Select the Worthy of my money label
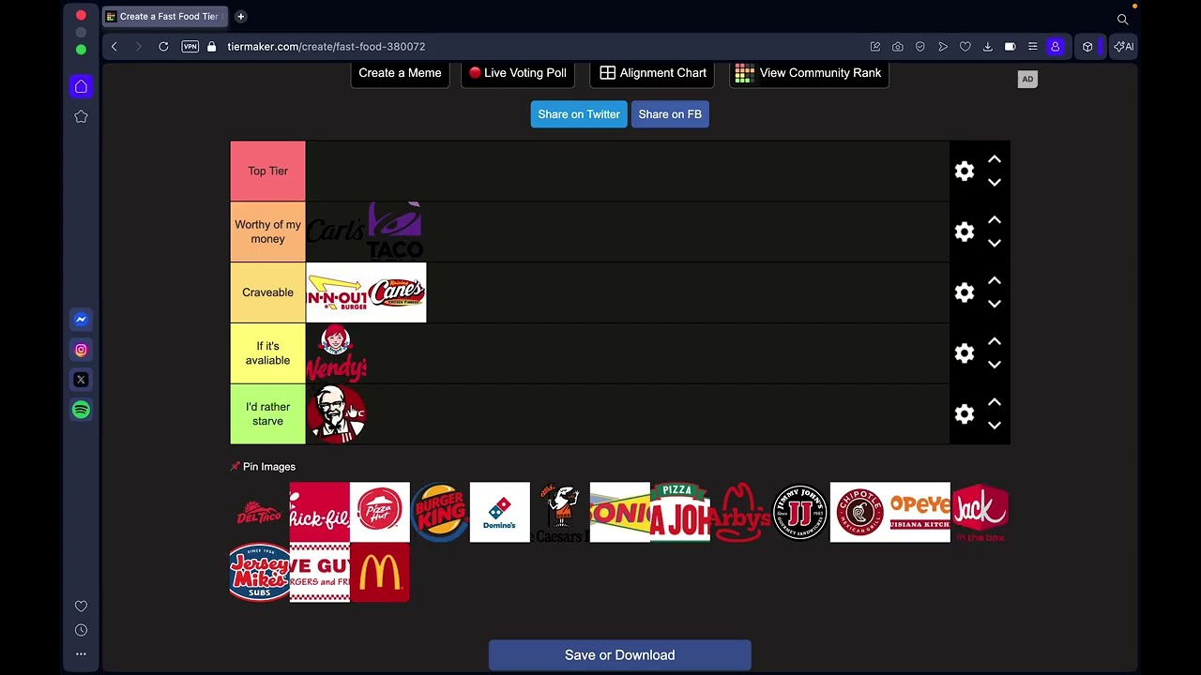1201x675 pixels. (267, 232)
